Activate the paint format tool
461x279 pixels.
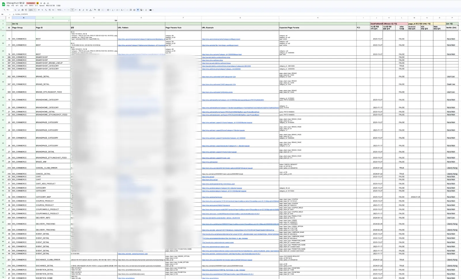tap(26, 10)
